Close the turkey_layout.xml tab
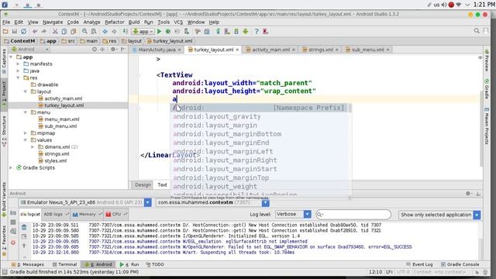 pos(237,50)
